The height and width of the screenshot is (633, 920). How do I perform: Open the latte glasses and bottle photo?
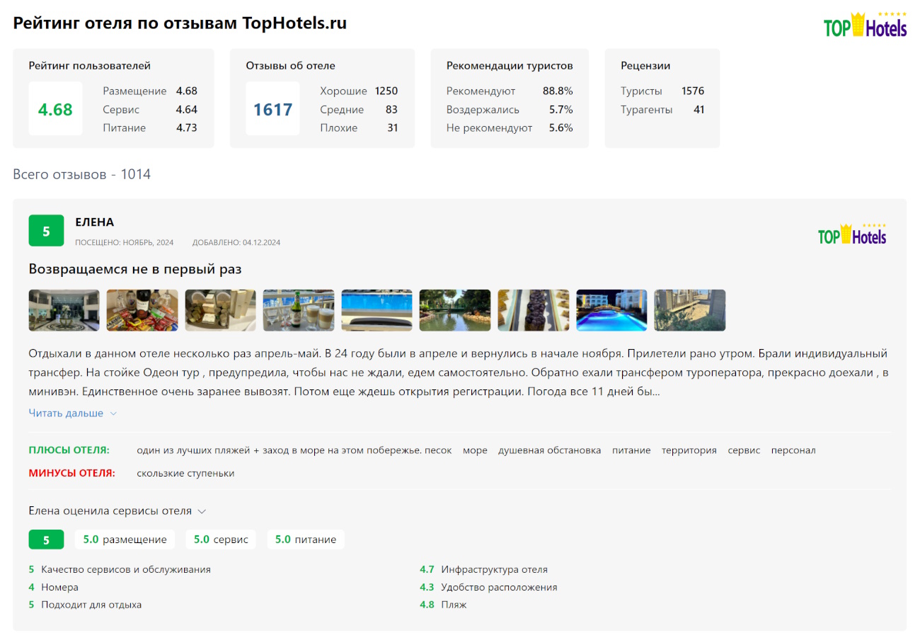299,310
